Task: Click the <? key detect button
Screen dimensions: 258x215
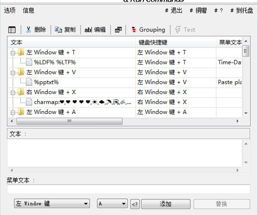Action: pyautogui.click(x=135, y=204)
